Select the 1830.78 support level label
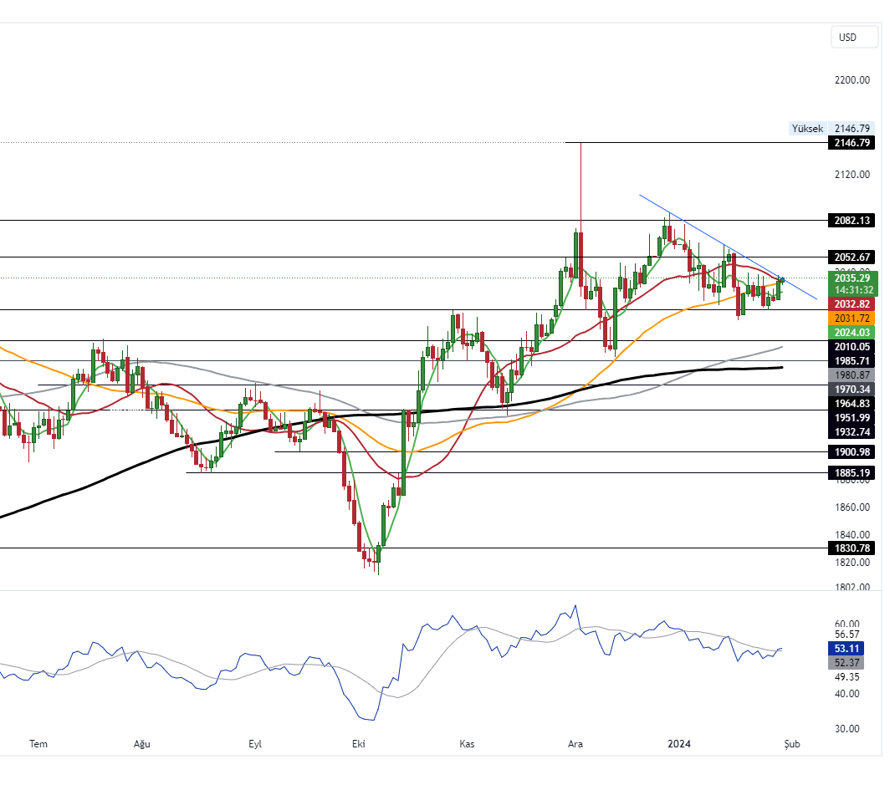 click(852, 548)
